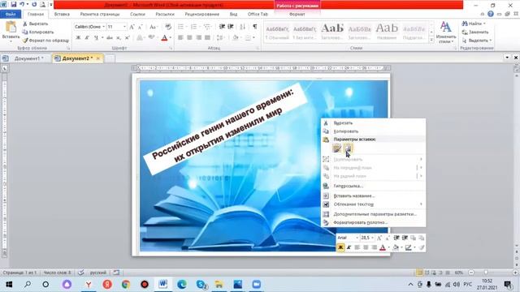
Task: Decrease indent in the ribbon Paragraph group
Action: [222, 27]
